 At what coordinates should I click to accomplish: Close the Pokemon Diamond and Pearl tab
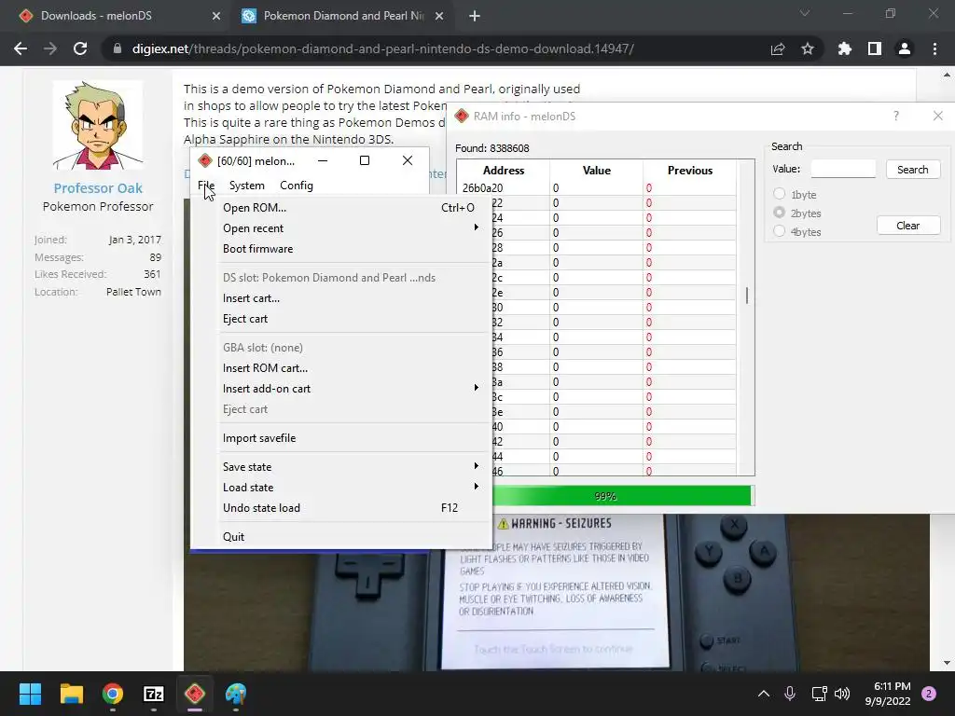(x=439, y=16)
